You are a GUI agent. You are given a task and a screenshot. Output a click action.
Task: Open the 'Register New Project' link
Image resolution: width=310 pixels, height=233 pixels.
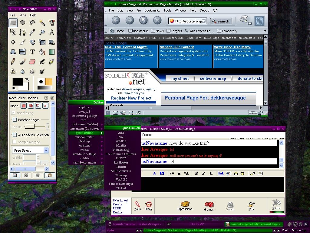point(131,98)
